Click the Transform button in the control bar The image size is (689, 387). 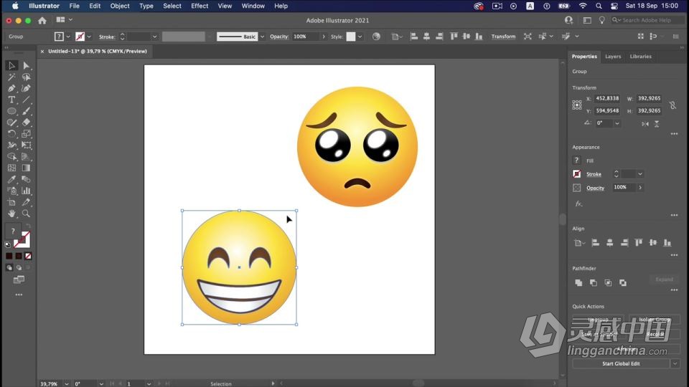(503, 37)
